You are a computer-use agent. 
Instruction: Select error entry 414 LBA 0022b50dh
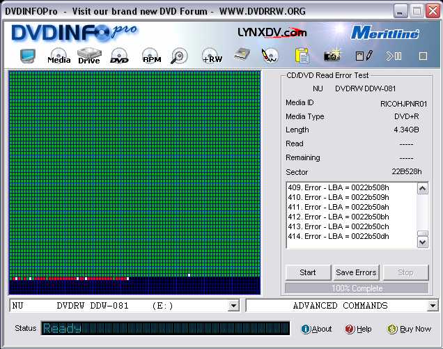[x=339, y=236]
